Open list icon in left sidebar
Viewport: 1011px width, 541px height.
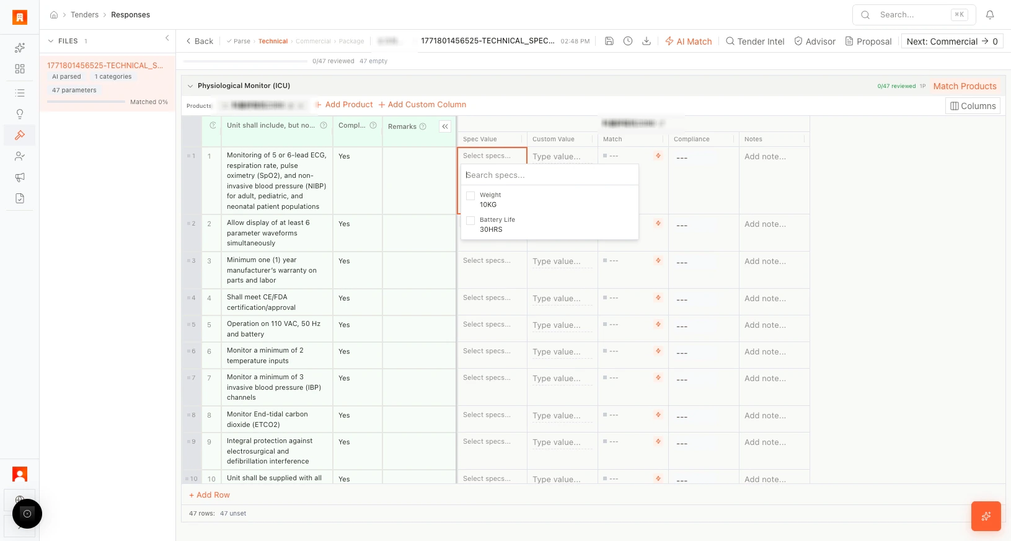pos(20,93)
